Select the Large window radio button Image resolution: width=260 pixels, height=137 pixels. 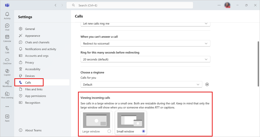pyautogui.click(x=109, y=131)
